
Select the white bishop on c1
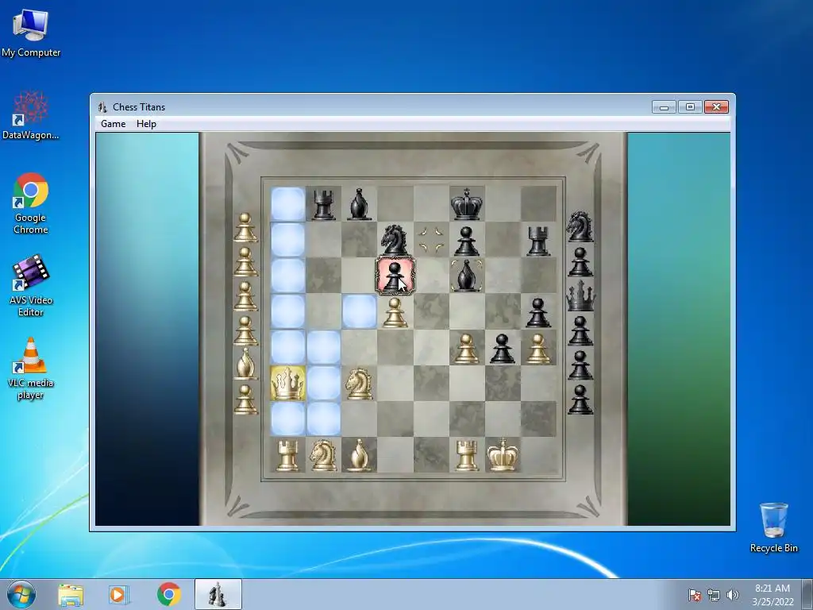point(360,455)
